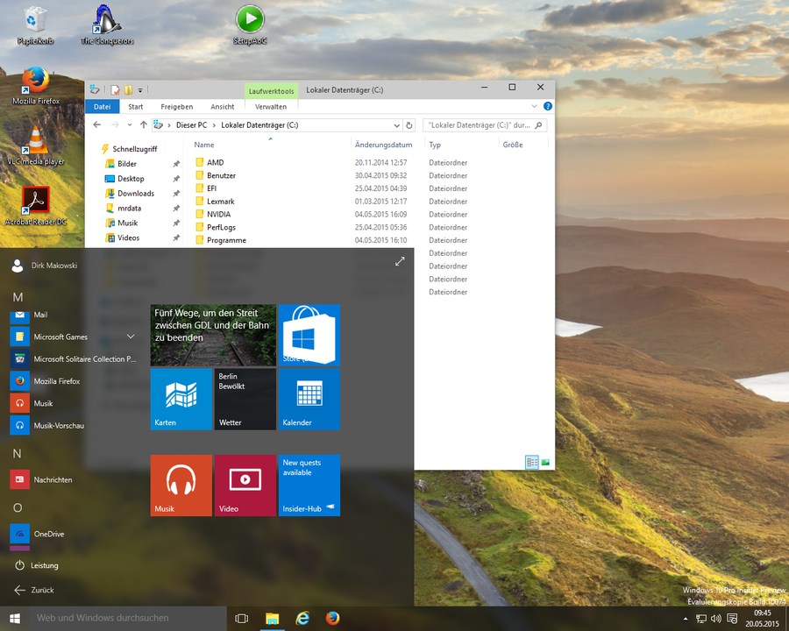
Task: Sort by the Änderungsdatum column header
Action: coord(383,145)
